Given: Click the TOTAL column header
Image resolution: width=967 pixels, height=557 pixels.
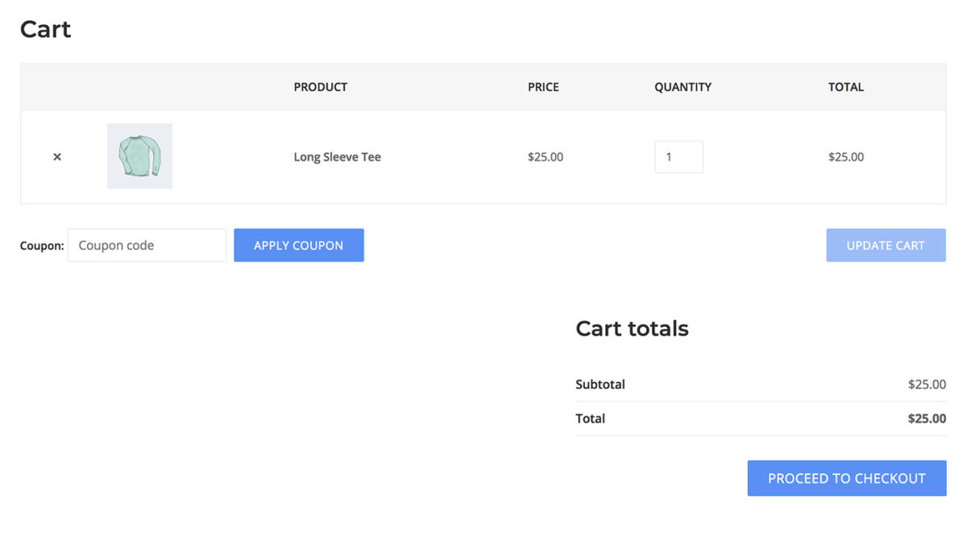Looking at the screenshot, I should (846, 87).
